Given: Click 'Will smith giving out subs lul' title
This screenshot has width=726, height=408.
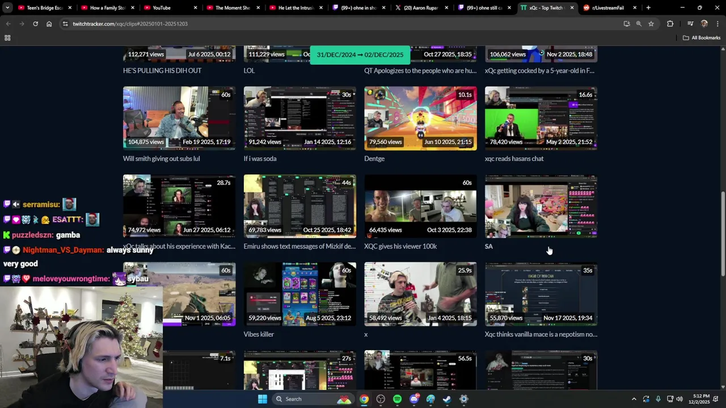Looking at the screenshot, I should click(x=162, y=159).
